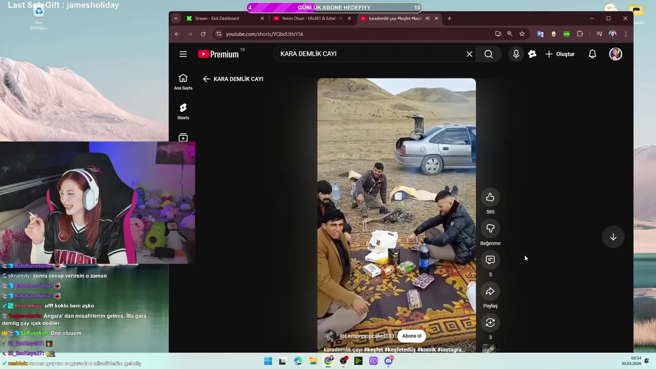
Task: Open Ana Sayfa in the sidebar
Action: click(183, 82)
